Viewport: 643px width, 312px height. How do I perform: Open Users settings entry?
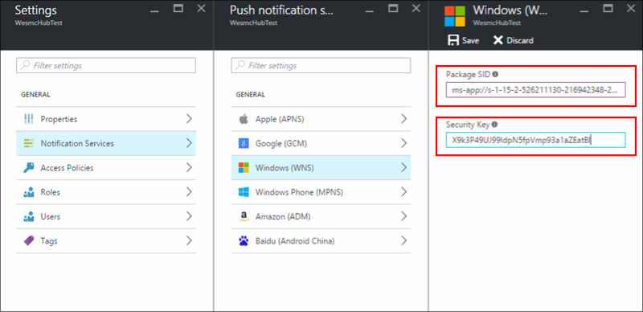(106, 216)
